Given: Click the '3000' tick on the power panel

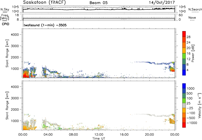Looking at the screenshot, I should [x=15, y=46].
